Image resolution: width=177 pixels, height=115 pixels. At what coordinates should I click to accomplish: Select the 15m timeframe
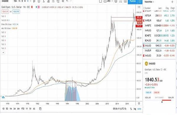15,1
